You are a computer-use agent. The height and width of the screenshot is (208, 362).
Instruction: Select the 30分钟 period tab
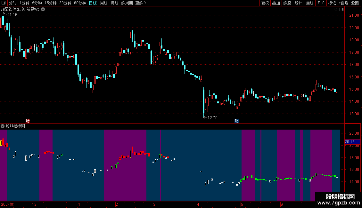(65, 3)
